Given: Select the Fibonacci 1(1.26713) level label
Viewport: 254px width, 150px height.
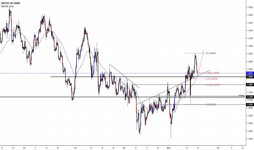Looking at the screenshot, I should (211, 105).
